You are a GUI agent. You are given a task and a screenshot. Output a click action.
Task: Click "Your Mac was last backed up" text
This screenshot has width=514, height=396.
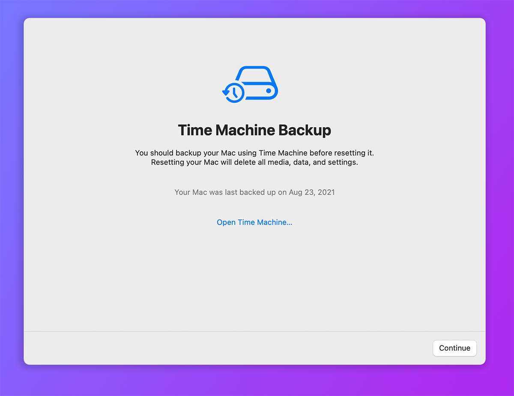[225, 192]
